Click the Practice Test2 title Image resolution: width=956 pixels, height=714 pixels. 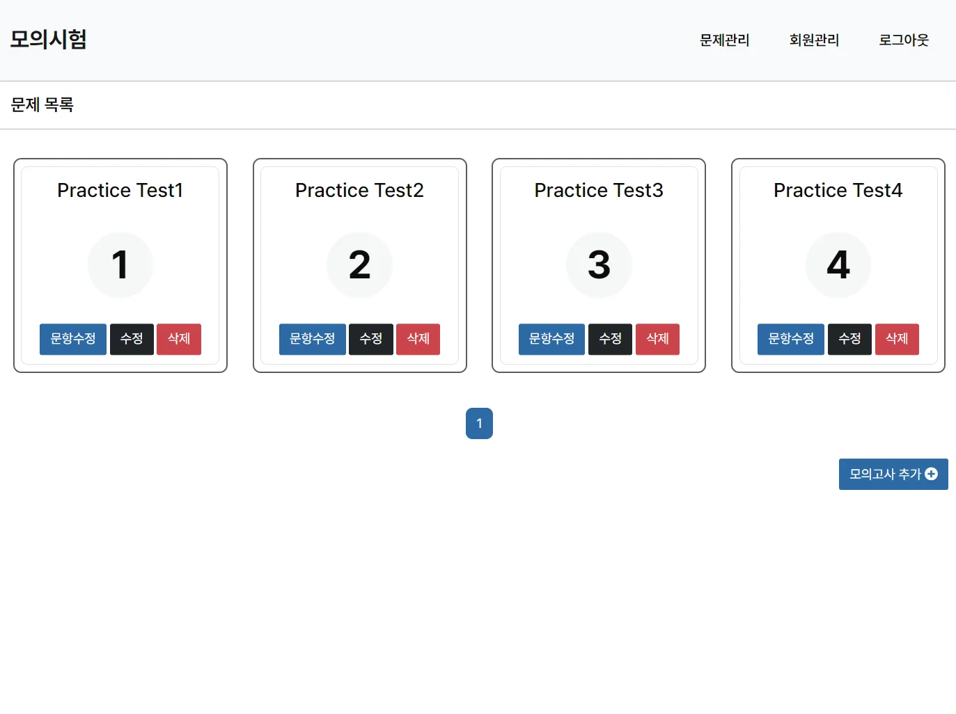[359, 190]
